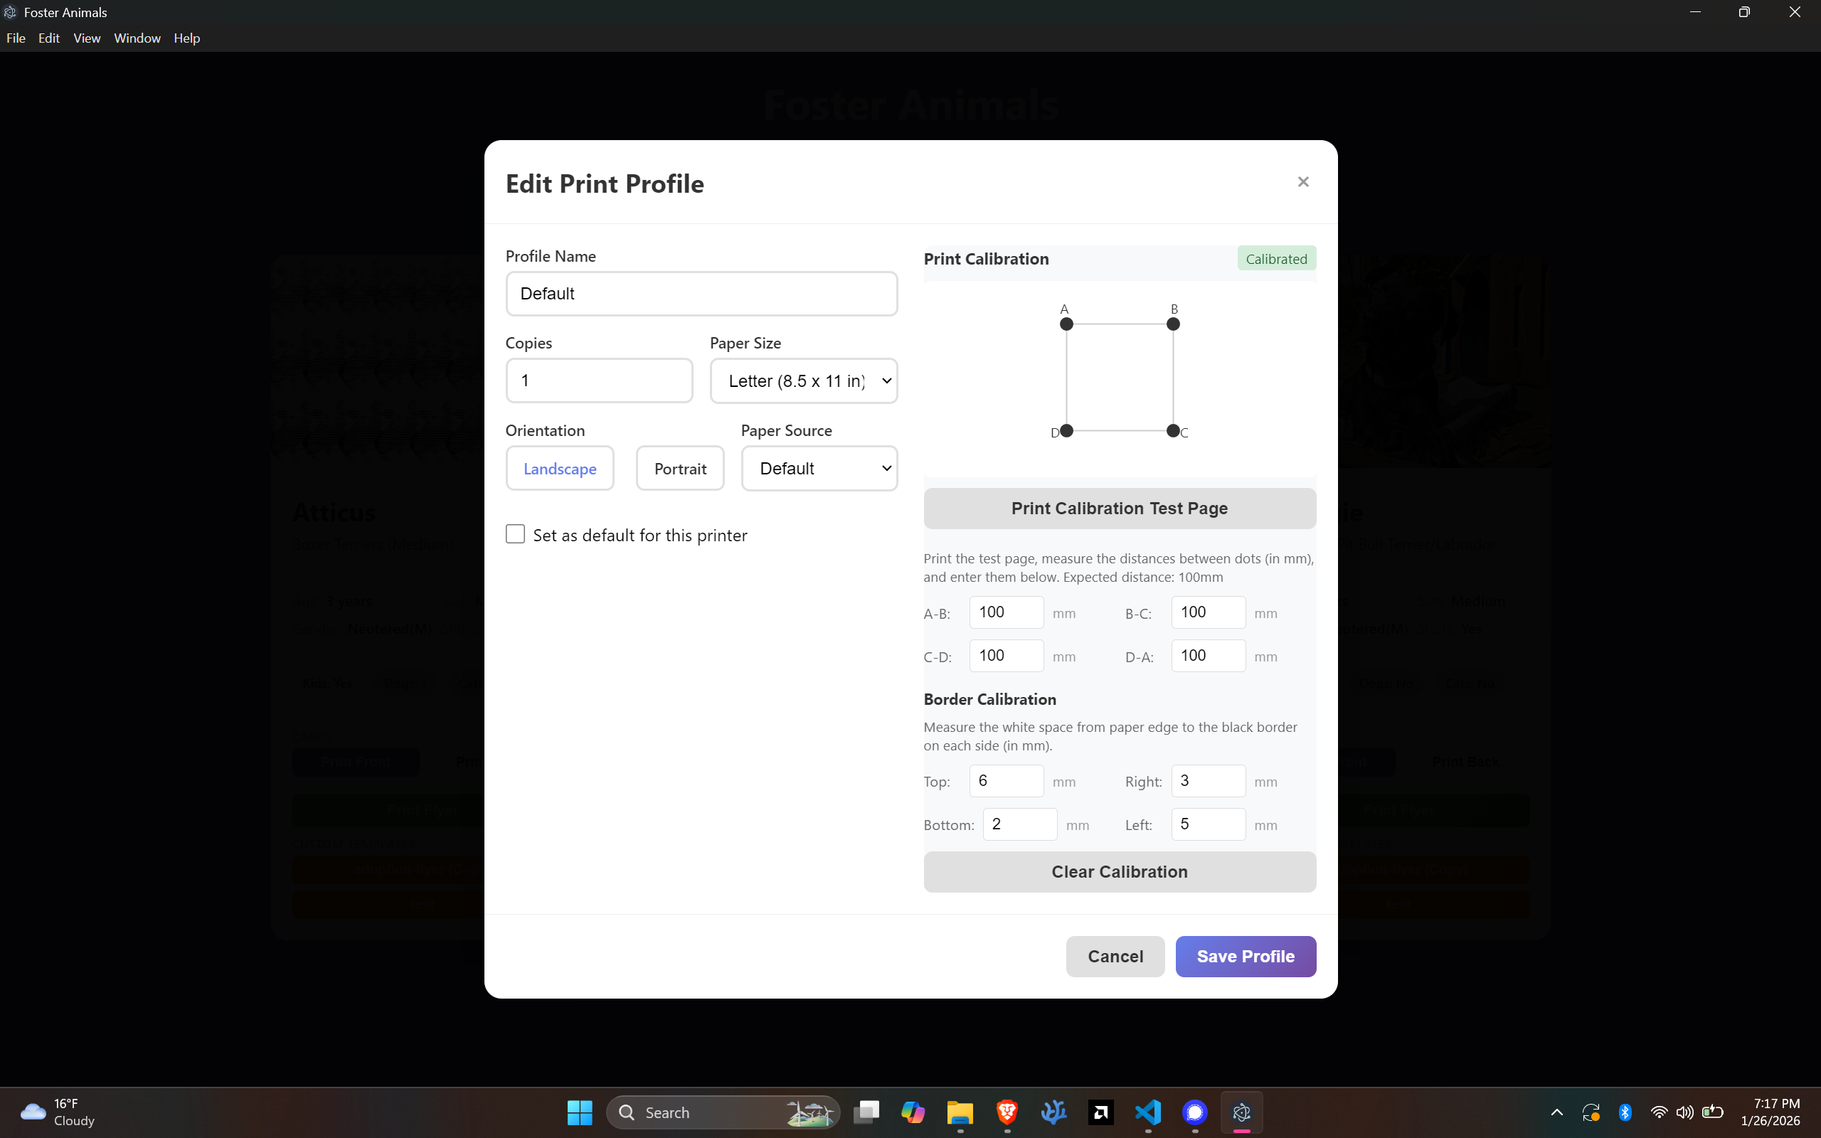Viewport: 1821px width, 1138px height.
Task: Open File Explorer in taskbar
Action: pos(960,1112)
